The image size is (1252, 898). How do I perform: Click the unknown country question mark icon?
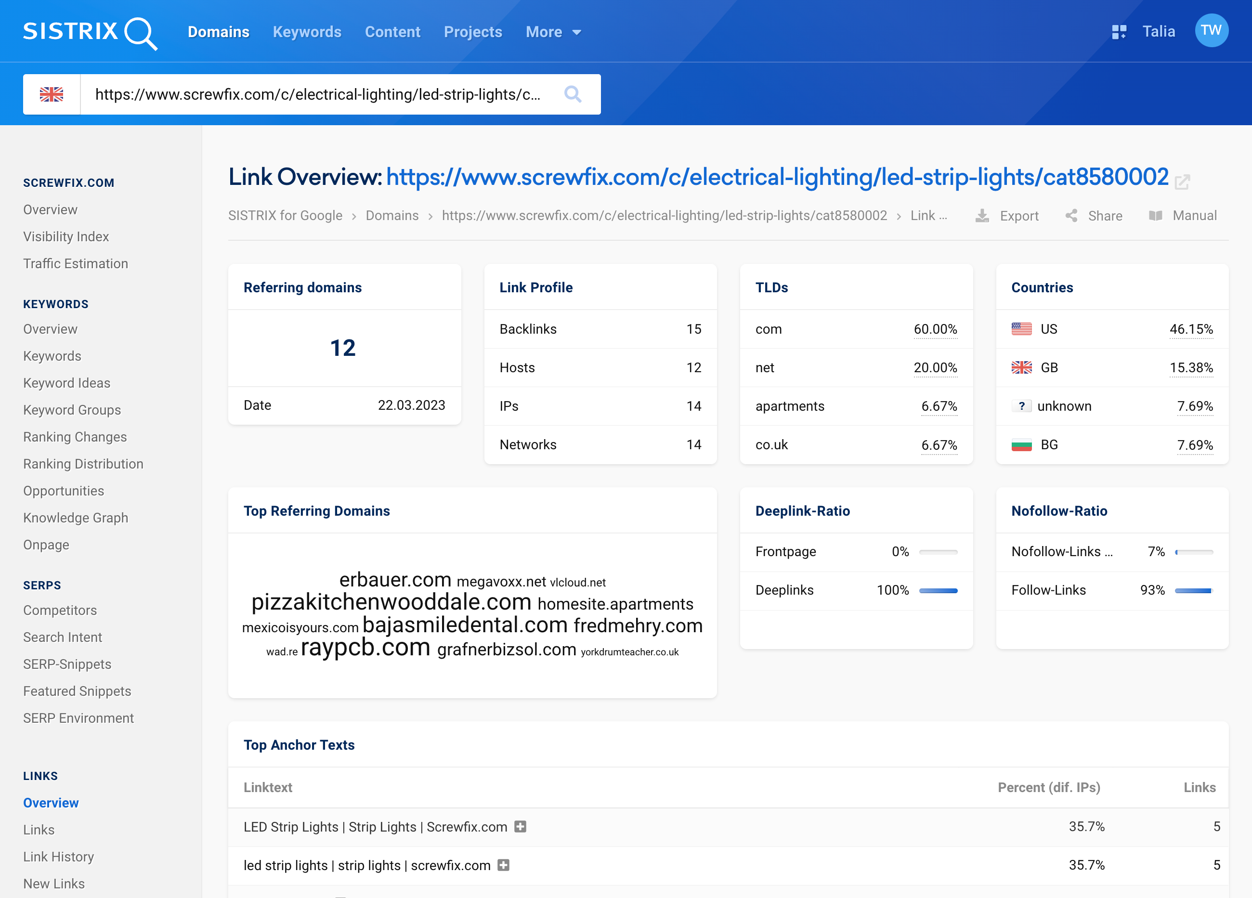(x=1021, y=406)
